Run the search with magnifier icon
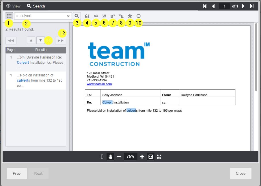Screen dimensions: 261x186 click(77, 16)
